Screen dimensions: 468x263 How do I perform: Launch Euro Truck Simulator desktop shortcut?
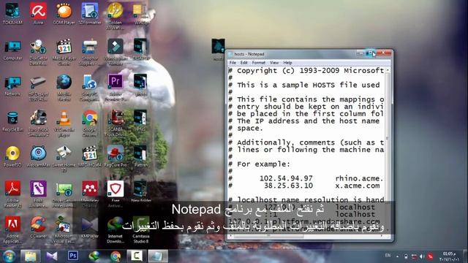[38, 123]
